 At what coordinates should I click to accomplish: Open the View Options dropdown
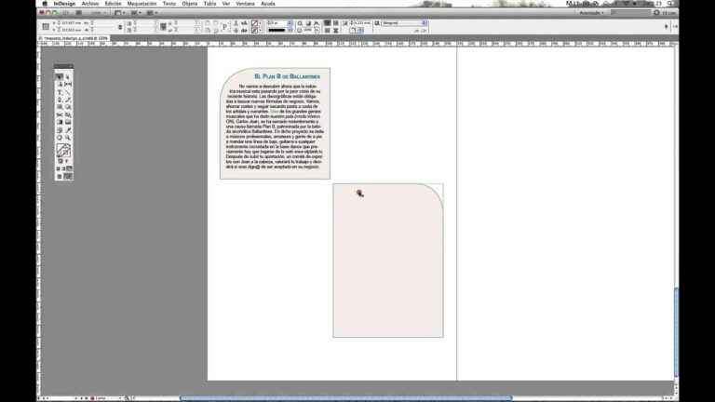click(119, 13)
